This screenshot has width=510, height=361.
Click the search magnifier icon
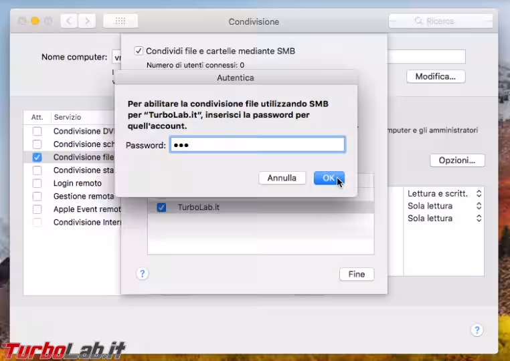click(x=418, y=21)
